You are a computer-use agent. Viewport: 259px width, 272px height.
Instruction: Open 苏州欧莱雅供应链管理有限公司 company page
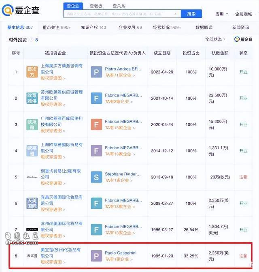pos(62,95)
